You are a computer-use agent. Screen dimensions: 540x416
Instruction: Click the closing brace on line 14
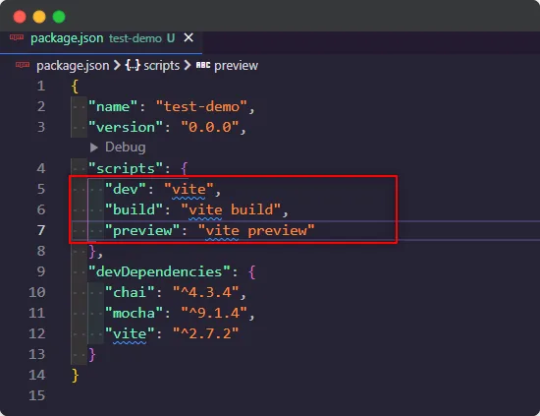(75, 376)
